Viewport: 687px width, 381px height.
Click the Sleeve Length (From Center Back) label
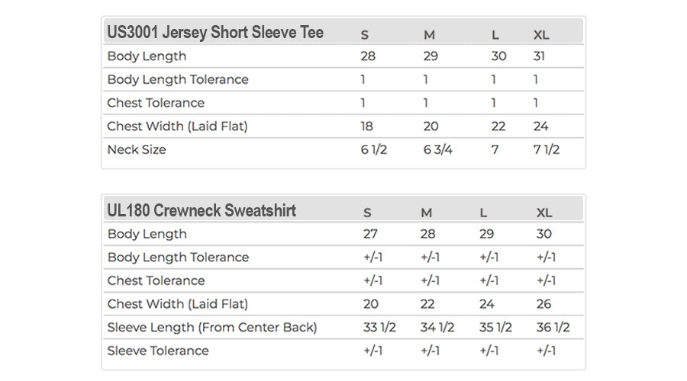click(x=212, y=327)
